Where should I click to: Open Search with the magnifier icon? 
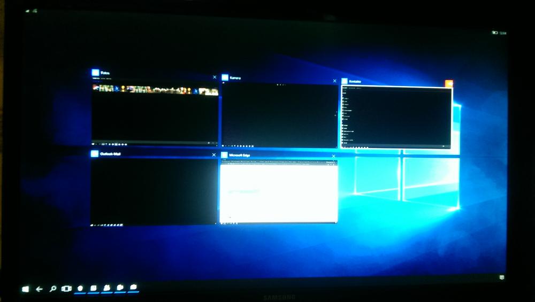[x=53, y=289]
